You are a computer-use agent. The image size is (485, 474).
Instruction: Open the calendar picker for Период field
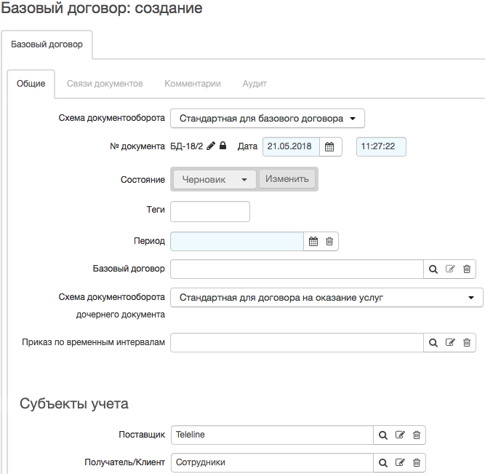pos(313,241)
